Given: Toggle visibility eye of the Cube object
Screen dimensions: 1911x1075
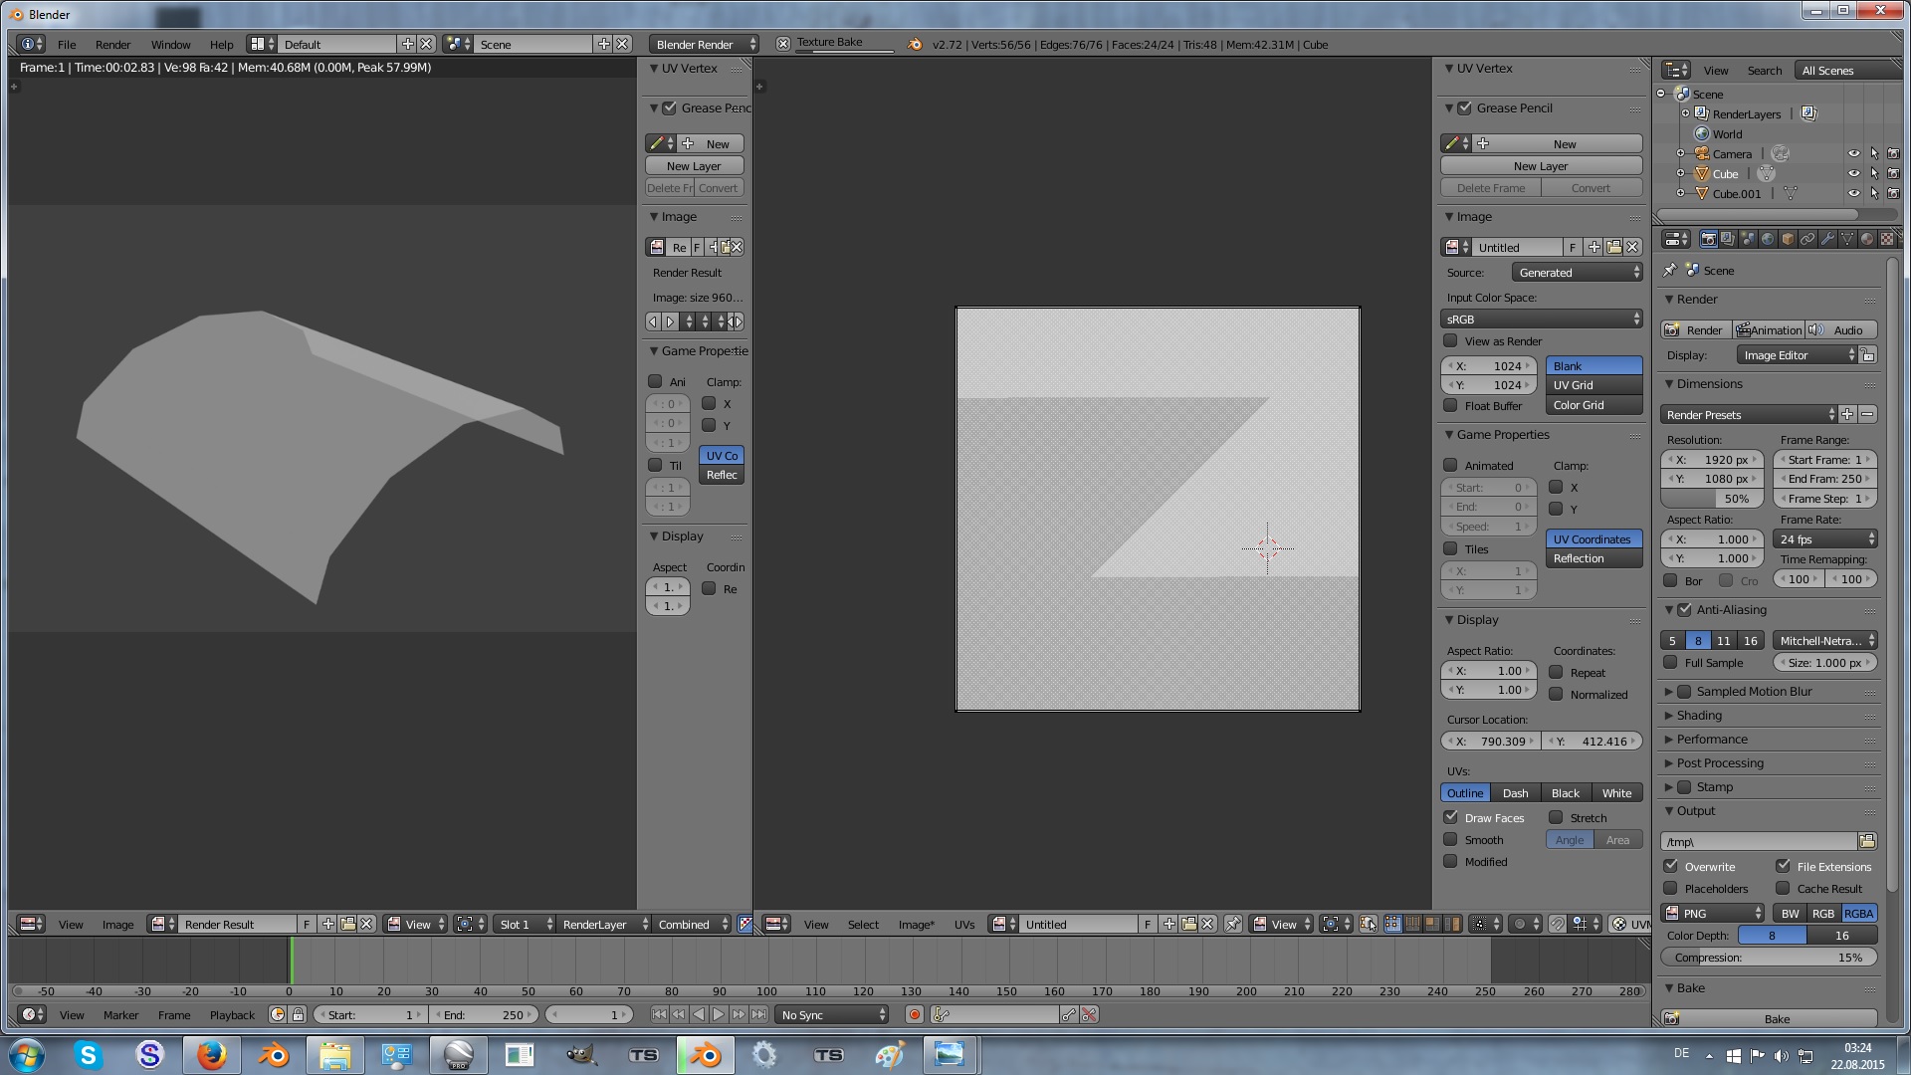Looking at the screenshot, I should pos(1853,173).
